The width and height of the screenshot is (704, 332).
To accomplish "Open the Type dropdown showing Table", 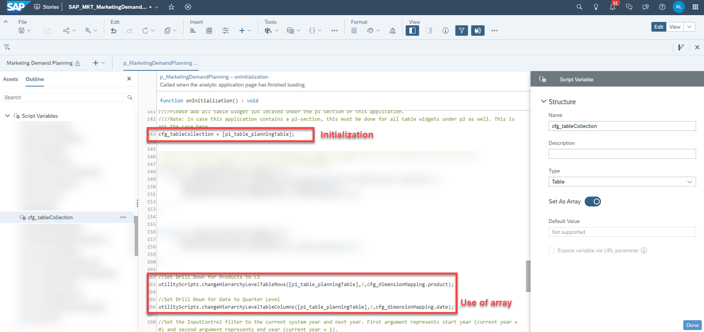I will point(622,182).
